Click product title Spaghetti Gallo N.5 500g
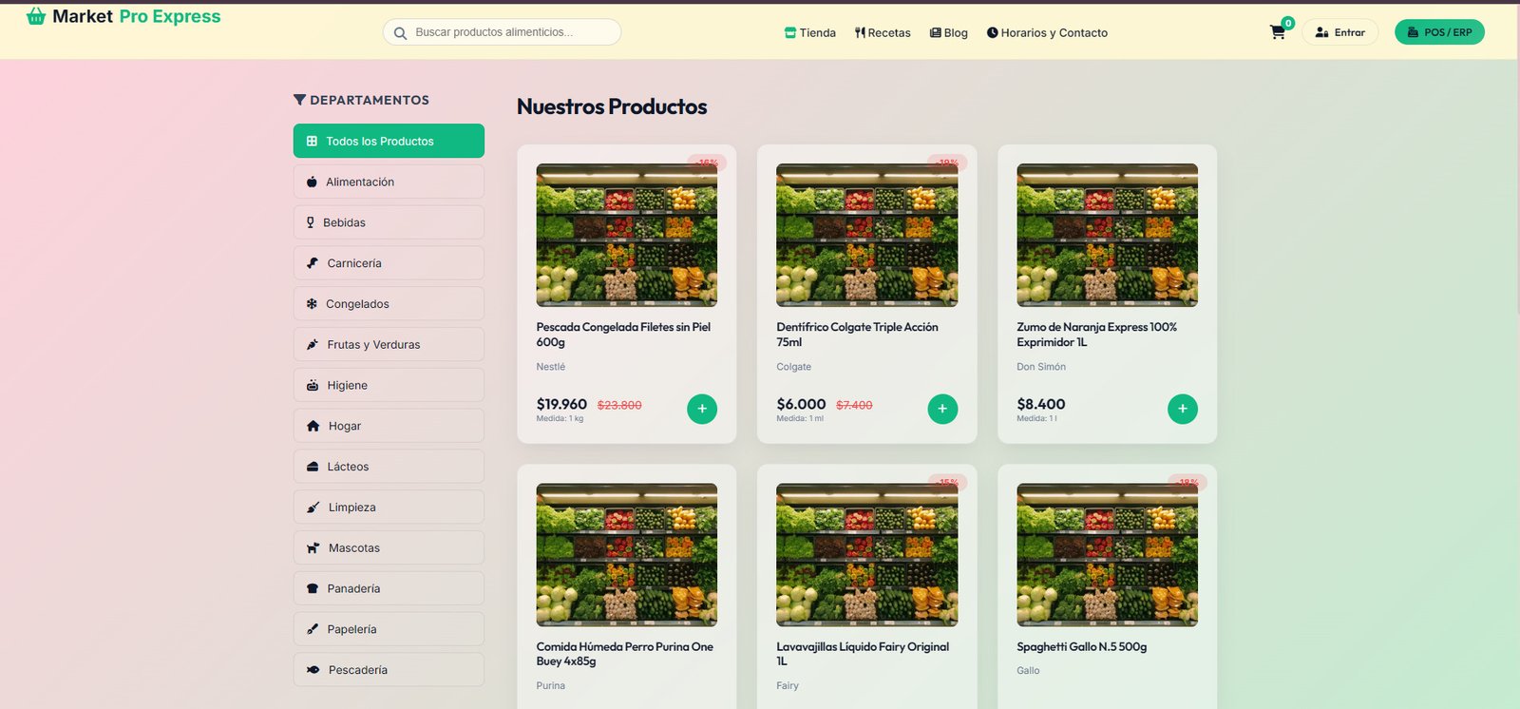The width and height of the screenshot is (1520, 709). pos(1082,646)
